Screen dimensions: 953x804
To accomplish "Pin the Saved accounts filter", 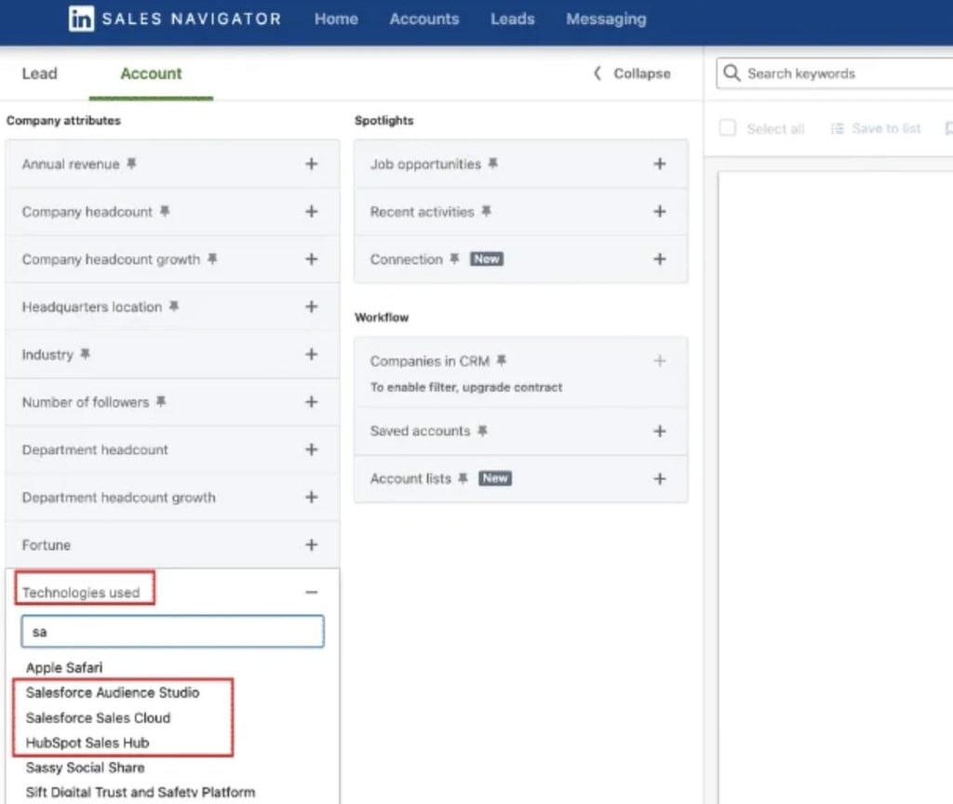I will click(483, 431).
